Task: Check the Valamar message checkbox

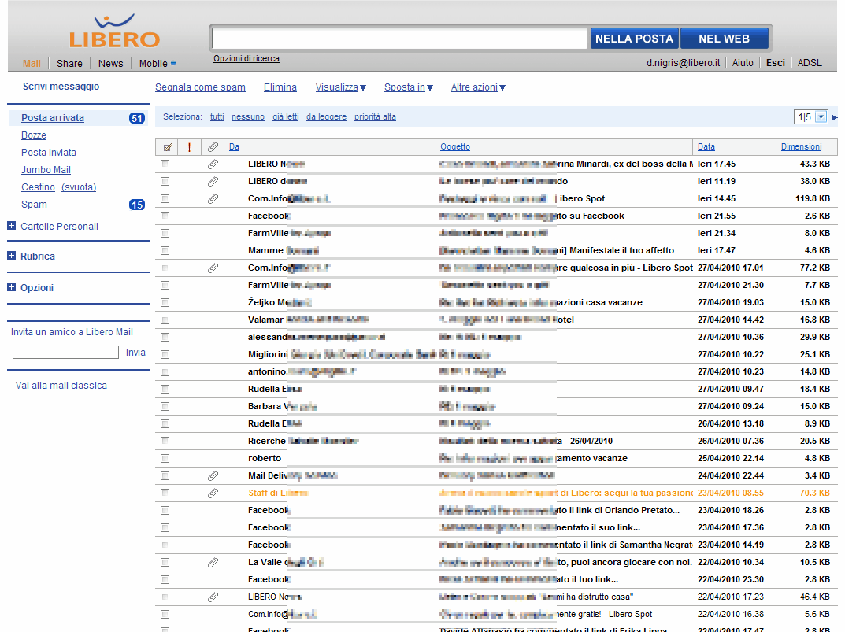Action: coord(165,320)
